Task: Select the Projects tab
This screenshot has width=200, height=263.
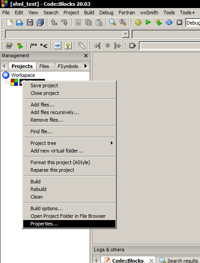Action: pyautogui.click(x=22, y=66)
